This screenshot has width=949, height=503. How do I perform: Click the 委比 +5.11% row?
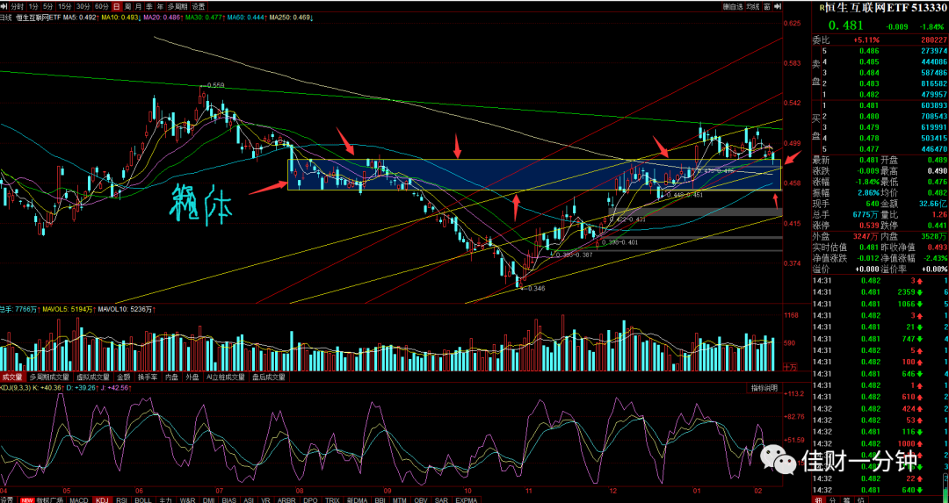pos(880,40)
